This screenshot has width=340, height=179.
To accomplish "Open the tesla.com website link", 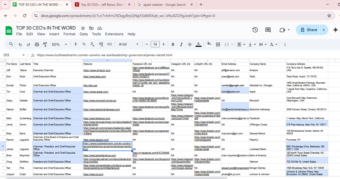I will click(94, 77).
